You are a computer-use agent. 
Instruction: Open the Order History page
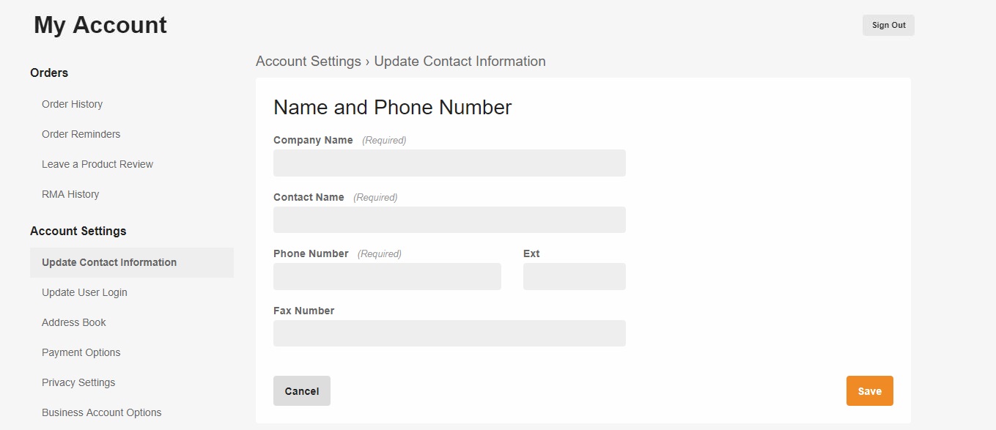point(72,103)
